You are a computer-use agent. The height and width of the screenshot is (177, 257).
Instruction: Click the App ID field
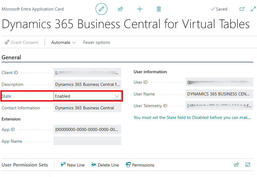click(87, 129)
